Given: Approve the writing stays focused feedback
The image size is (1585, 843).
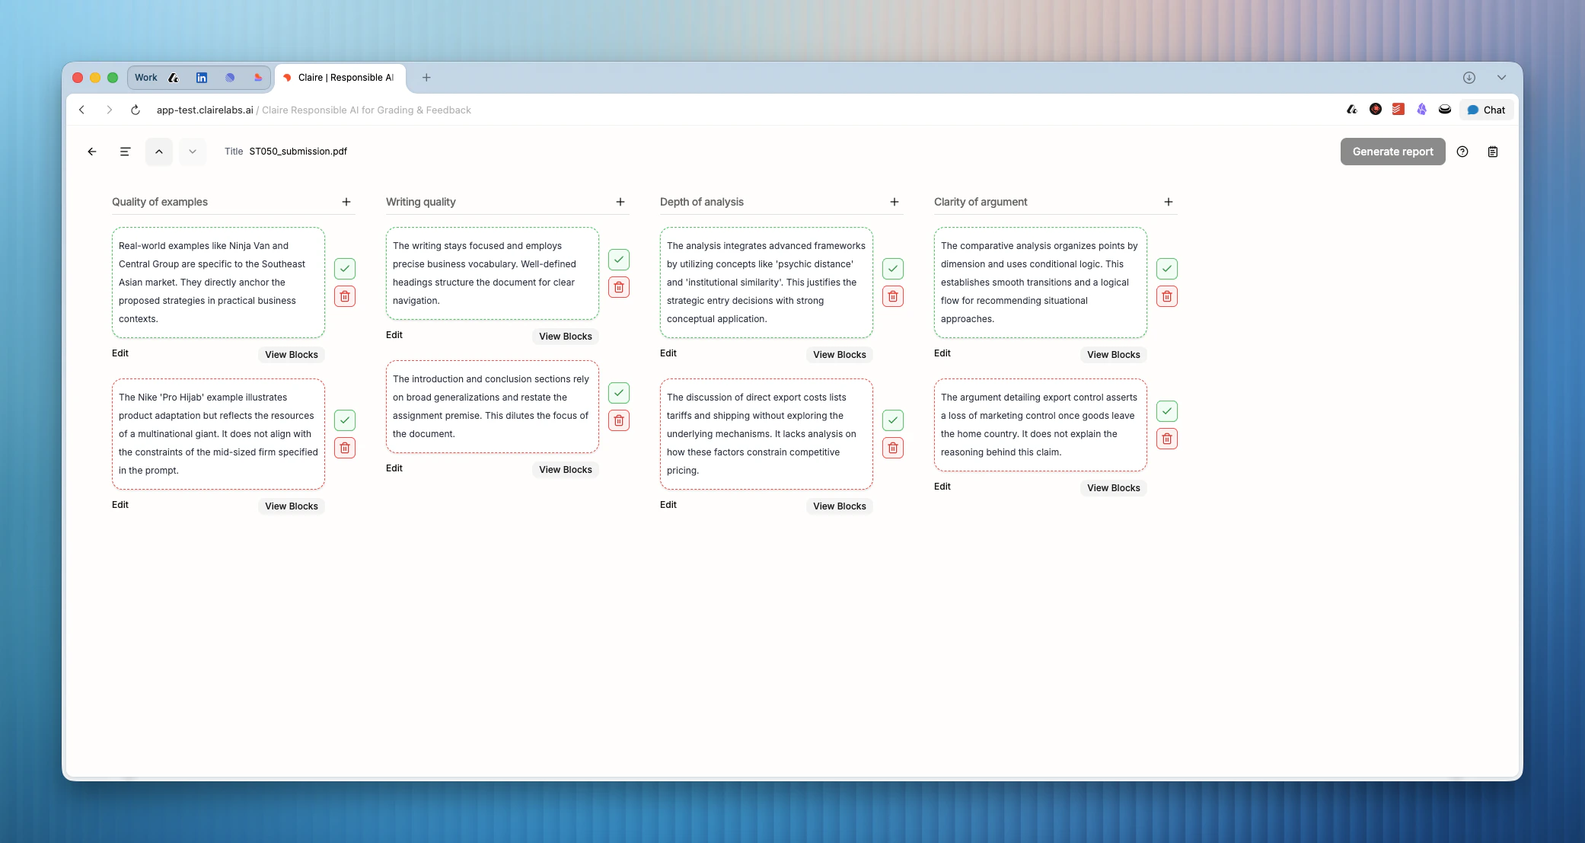Looking at the screenshot, I should click(619, 260).
